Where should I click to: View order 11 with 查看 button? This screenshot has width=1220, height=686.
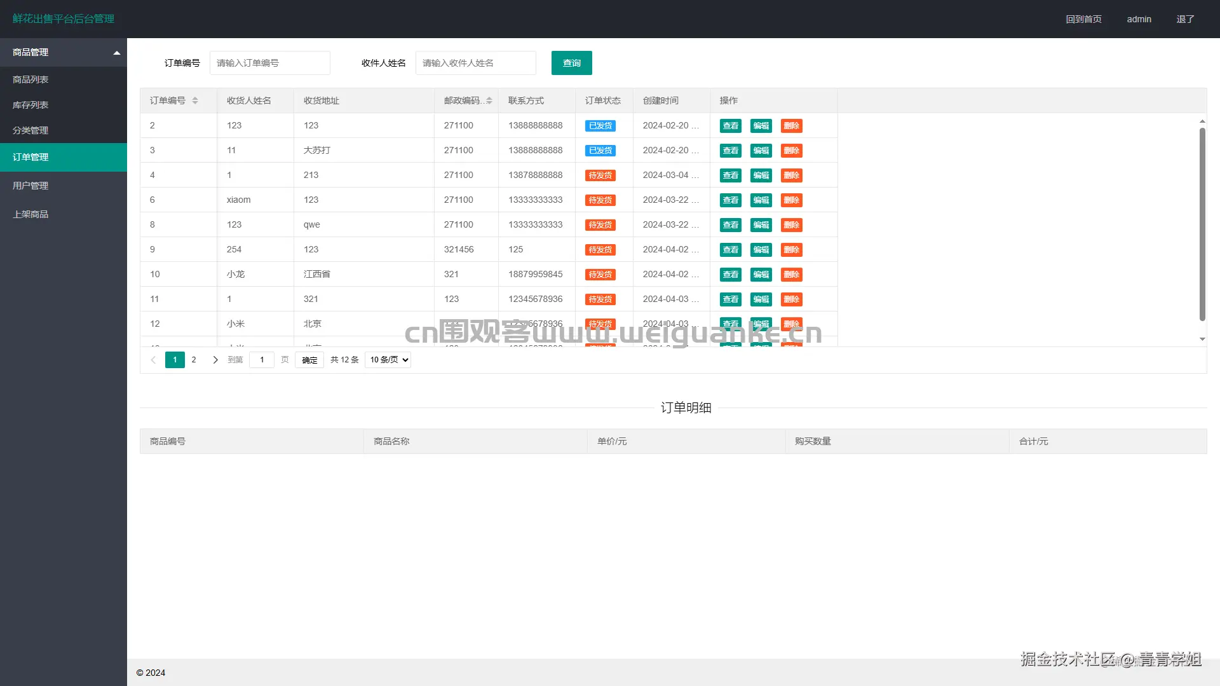click(x=731, y=299)
